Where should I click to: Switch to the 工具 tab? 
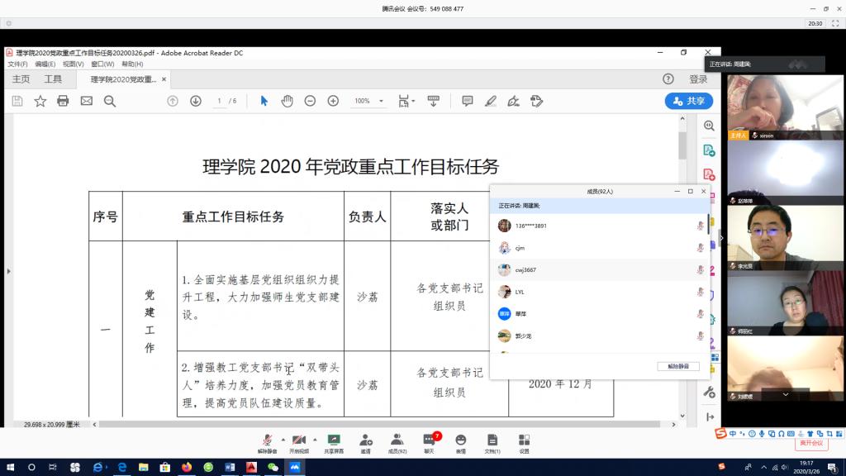[53, 79]
